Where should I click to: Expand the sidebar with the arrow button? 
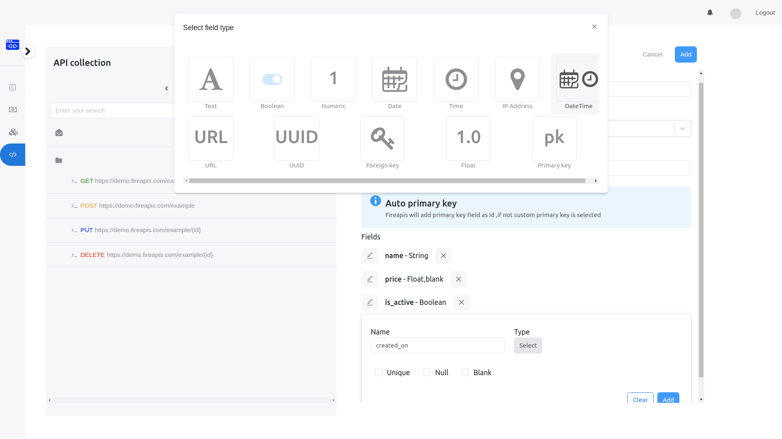tap(28, 51)
